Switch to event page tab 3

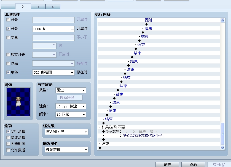(38, 7)
